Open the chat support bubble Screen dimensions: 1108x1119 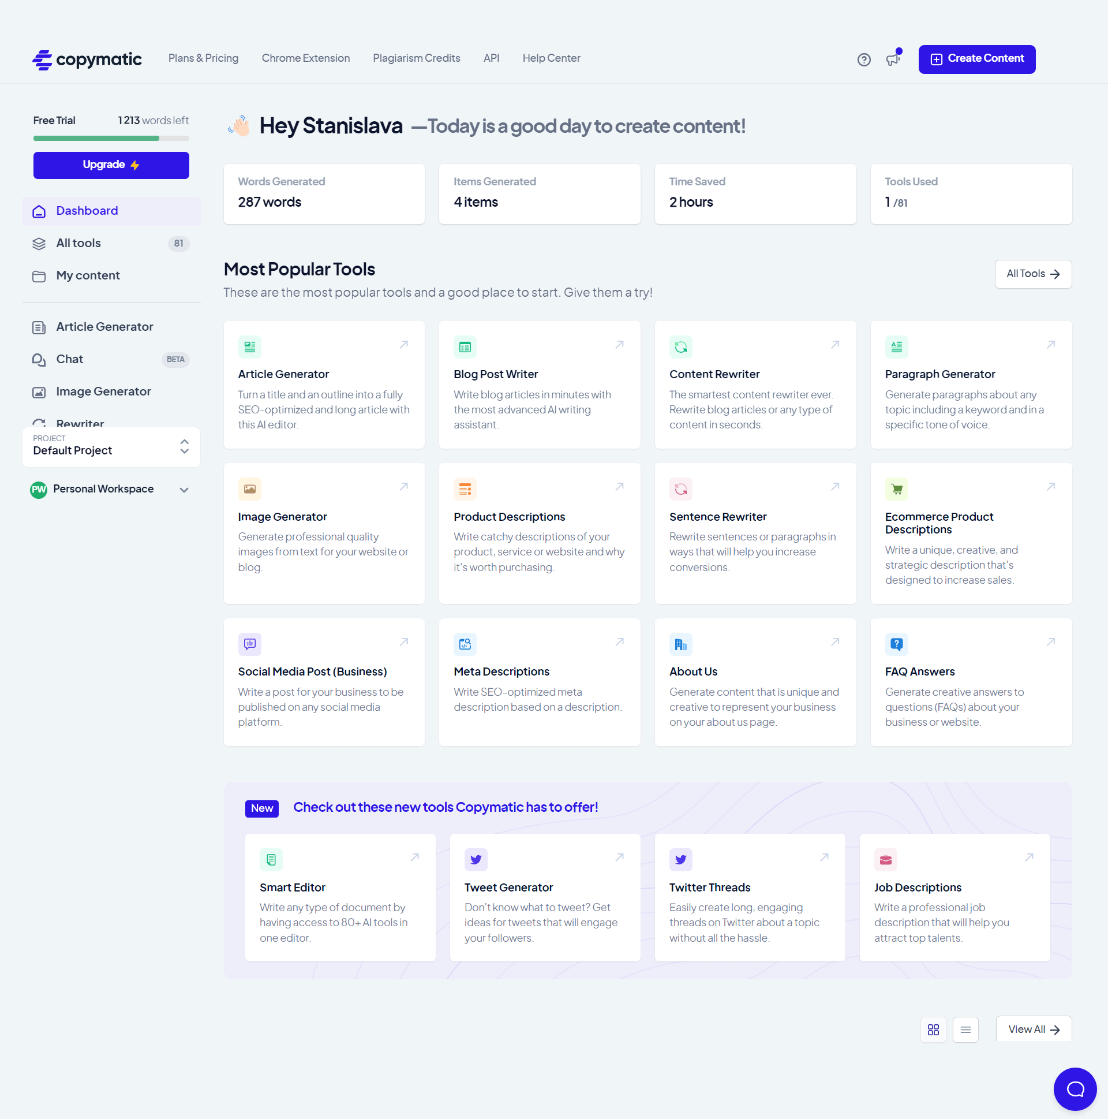click(1075, 1089)
